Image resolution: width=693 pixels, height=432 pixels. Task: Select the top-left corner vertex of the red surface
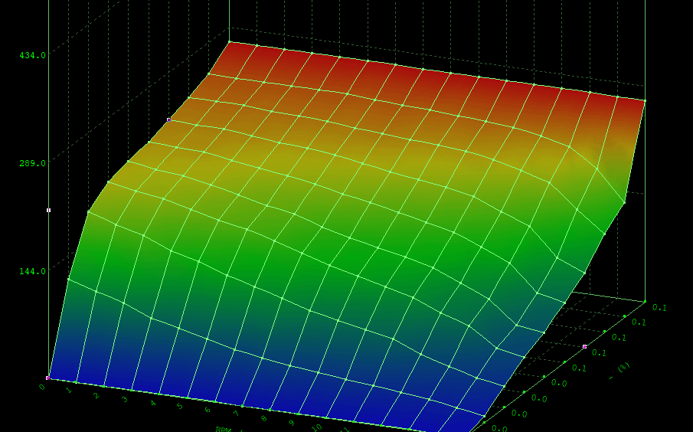(229, 42)
